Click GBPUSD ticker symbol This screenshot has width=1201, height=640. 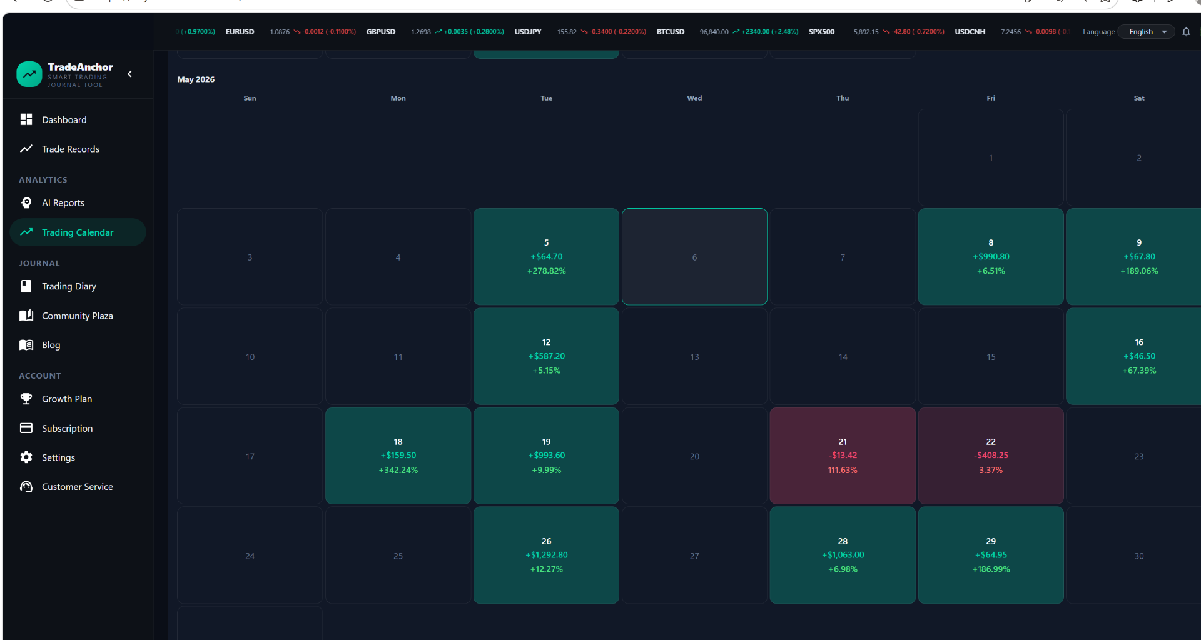click(x=381, y=32)
